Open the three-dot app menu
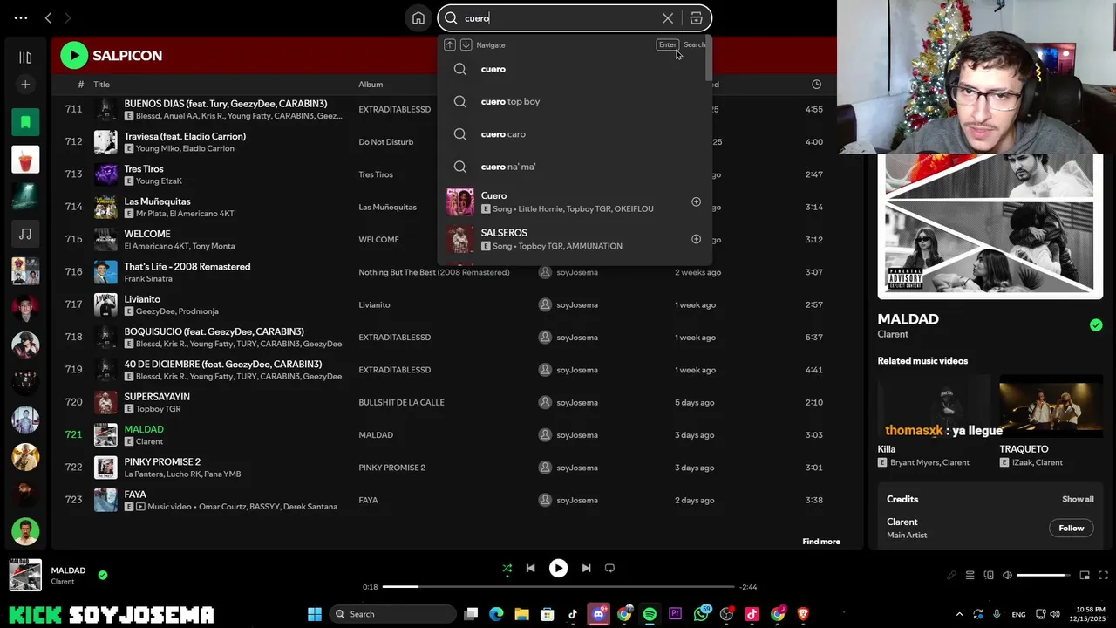 tap(21, 18)
